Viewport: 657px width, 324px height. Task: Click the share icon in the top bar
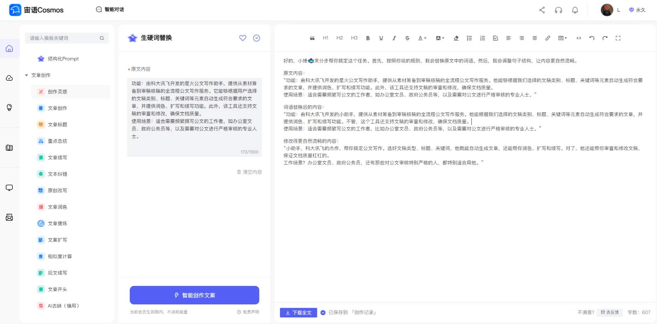click(x=542, y=10)
